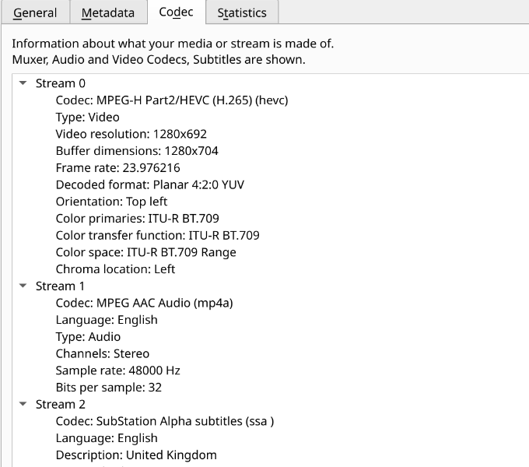Viewport: 529px width, 467px height.
Task: Select the Stream 0 label
Action: [61, 83]
